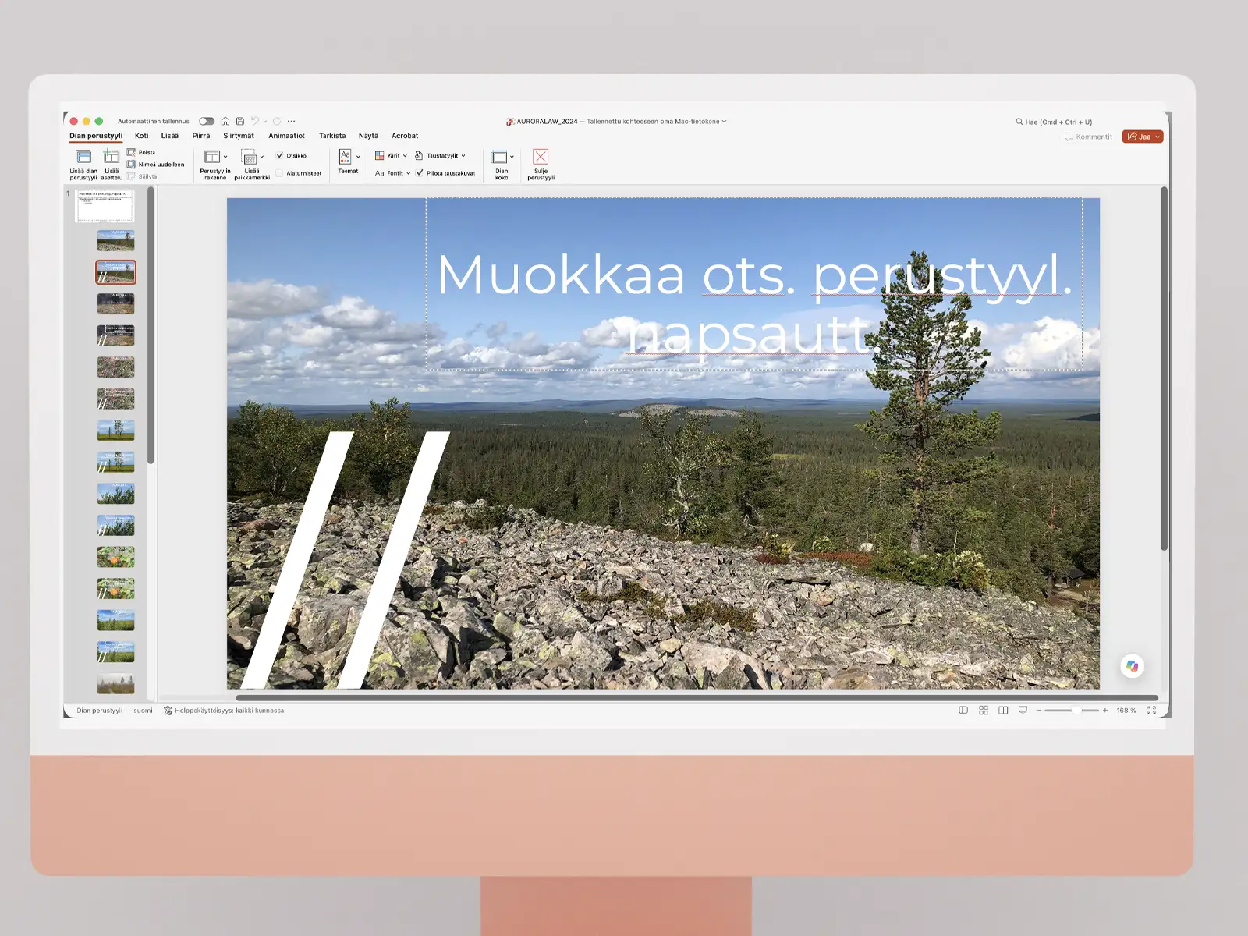Click the vertical scrollbar of slide area
The width and height of the screenshot is (1248, 936).
1164,368
